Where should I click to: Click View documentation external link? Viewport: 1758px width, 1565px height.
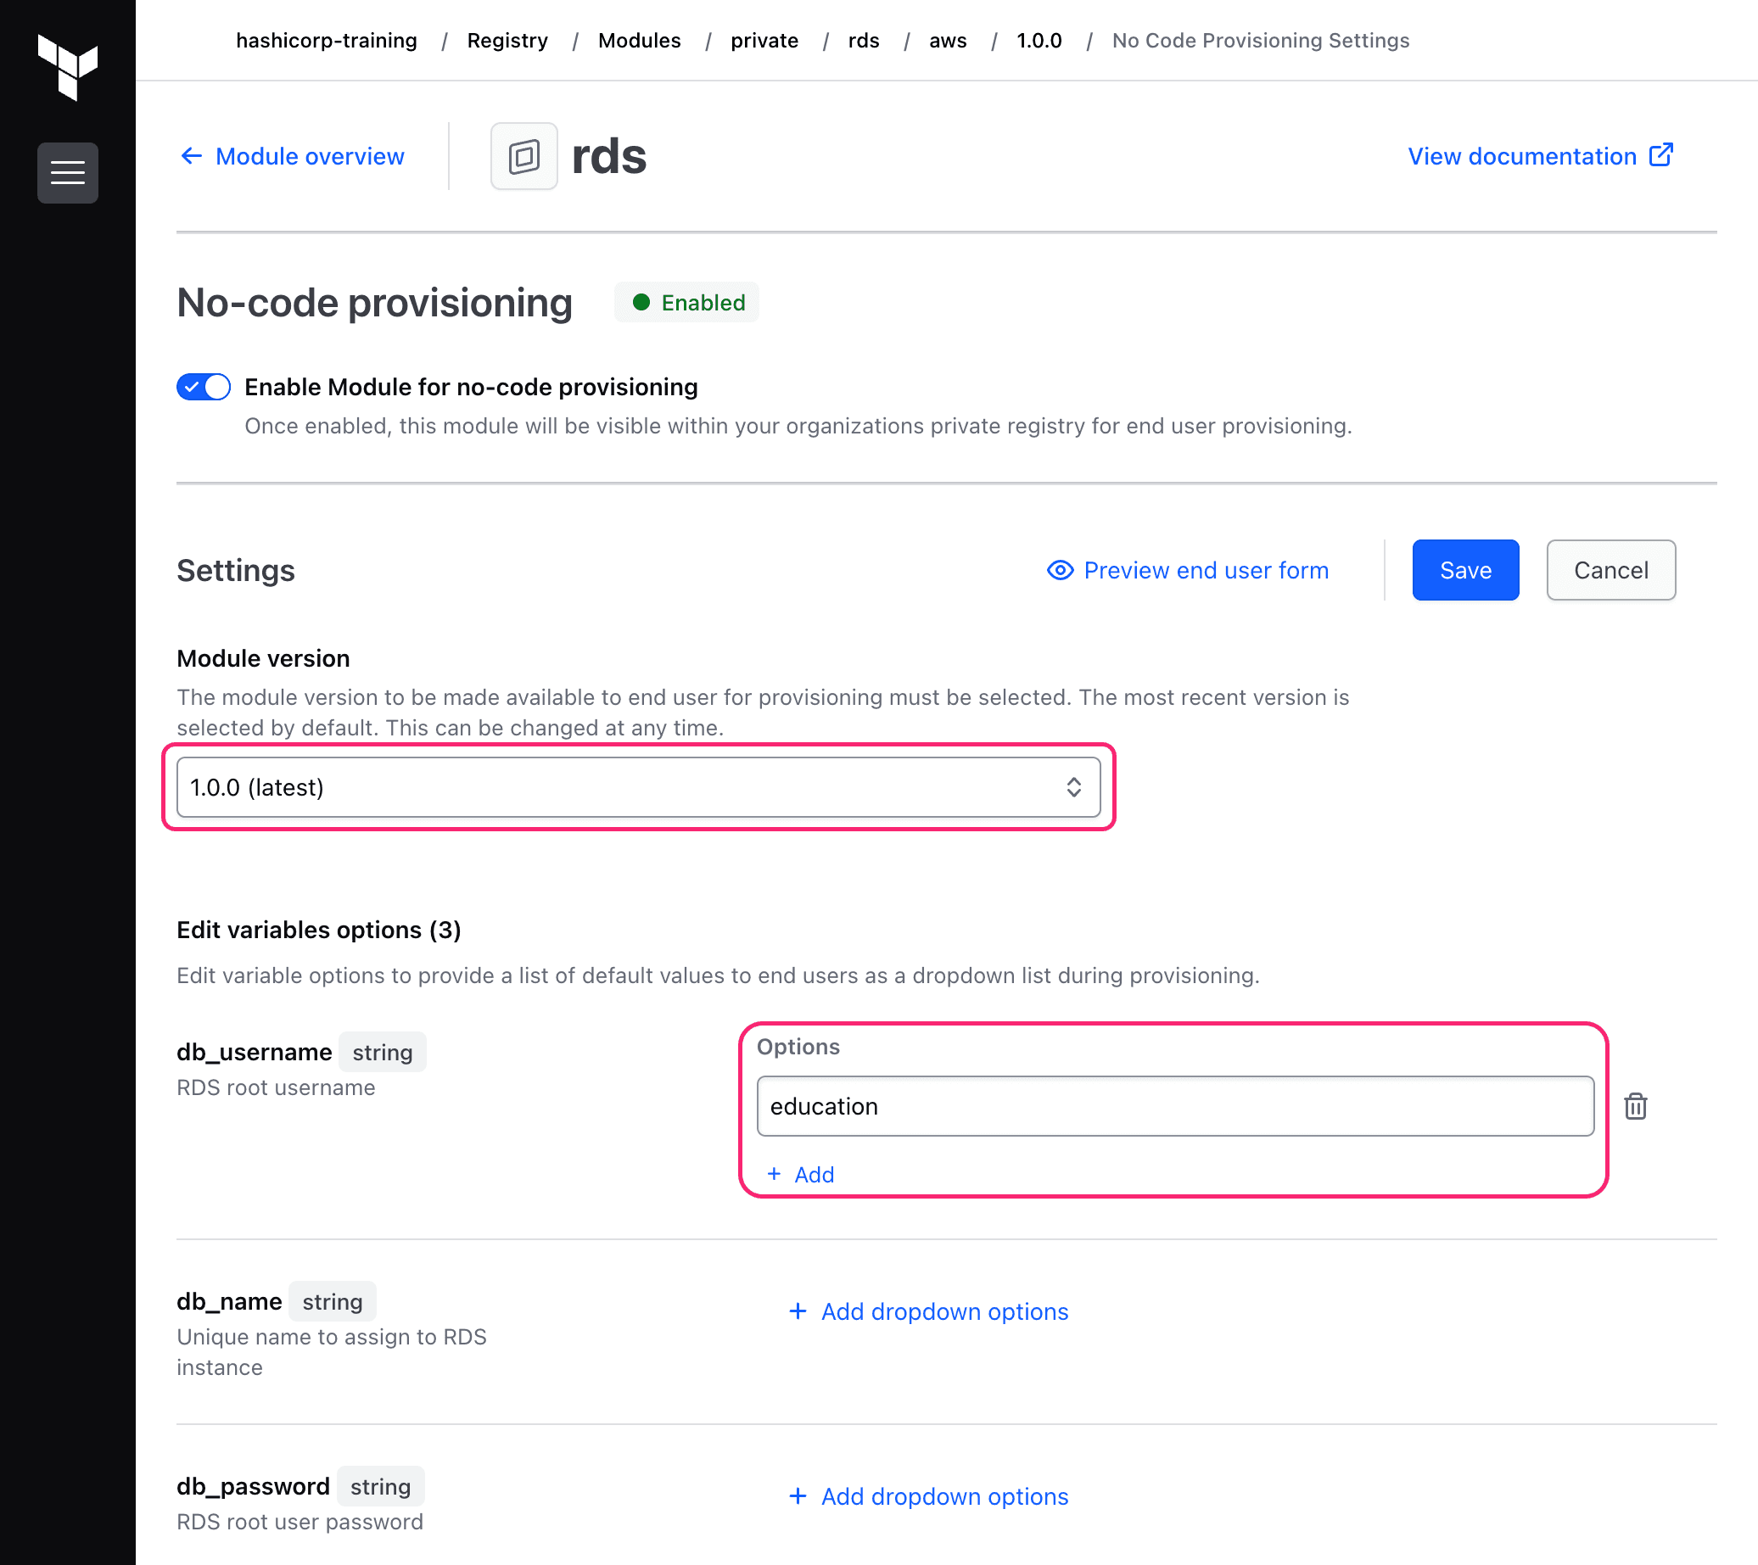[1539, 155]
